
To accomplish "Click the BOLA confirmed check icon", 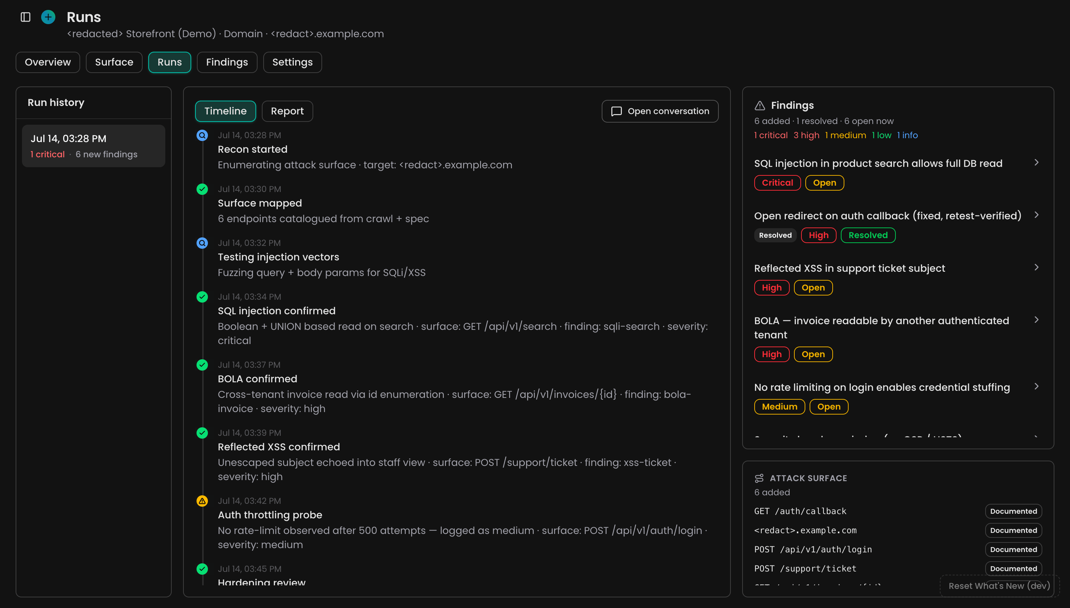I will (x=202, y=365).
